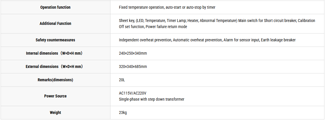Viewport: 325px width, 120px height.
Task: Click the Single-phase with step down transformer line
Action: tap(152, 99)
